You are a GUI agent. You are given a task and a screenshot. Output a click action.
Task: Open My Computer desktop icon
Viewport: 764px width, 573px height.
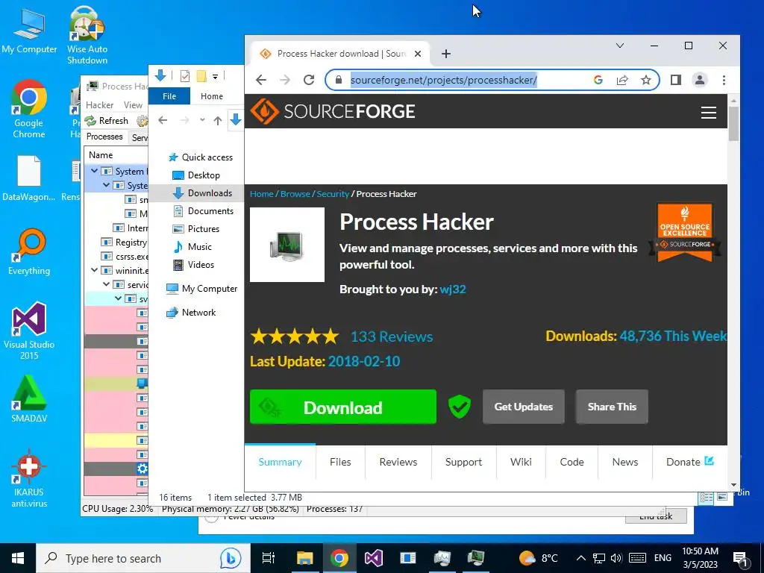pyautogui.click(x=29, y=31)
